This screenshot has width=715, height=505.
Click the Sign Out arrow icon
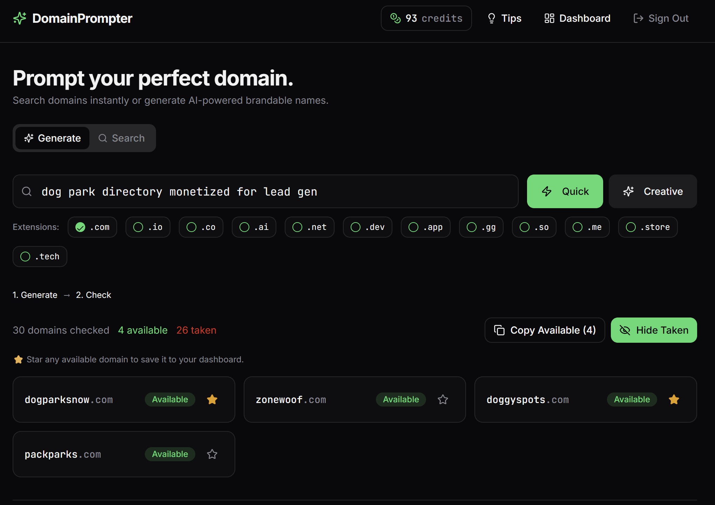tap(638, 18)
